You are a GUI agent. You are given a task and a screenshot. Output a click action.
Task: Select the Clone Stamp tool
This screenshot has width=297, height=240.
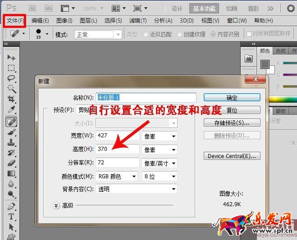pos(11,142)
